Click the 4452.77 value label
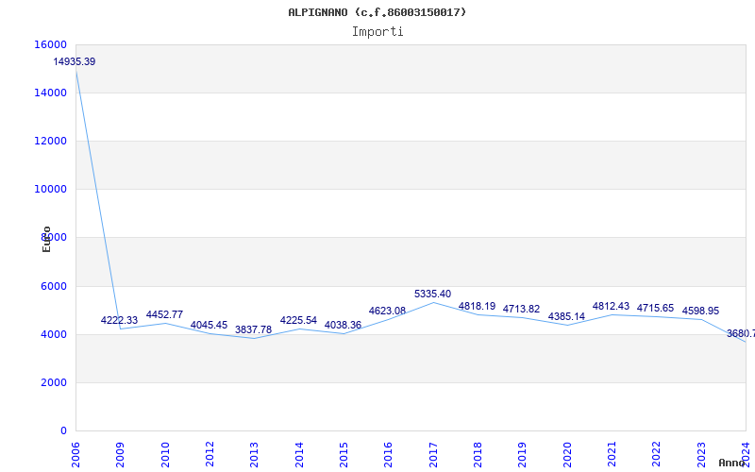 click(x=164, y=315)
